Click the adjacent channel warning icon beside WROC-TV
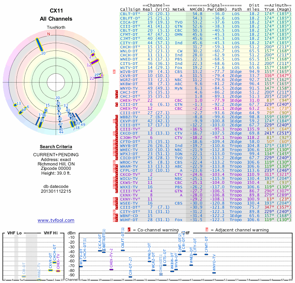Image resolution: width=295 pixels, height=283 pixels. pos(114,161)
